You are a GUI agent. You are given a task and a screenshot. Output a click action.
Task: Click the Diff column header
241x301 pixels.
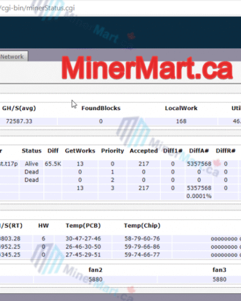53,150
